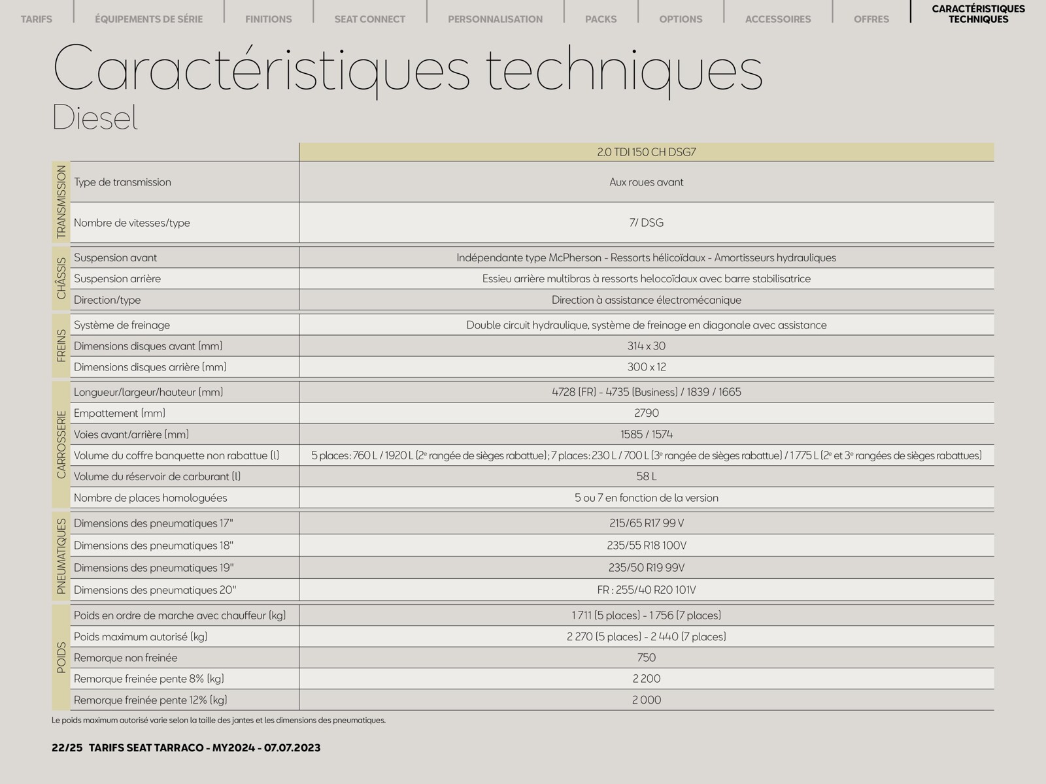The image size is (1046, 784).
Task: Click the 2.0 TDI 150 CH DSG7 header
Action: click(647, 152)
